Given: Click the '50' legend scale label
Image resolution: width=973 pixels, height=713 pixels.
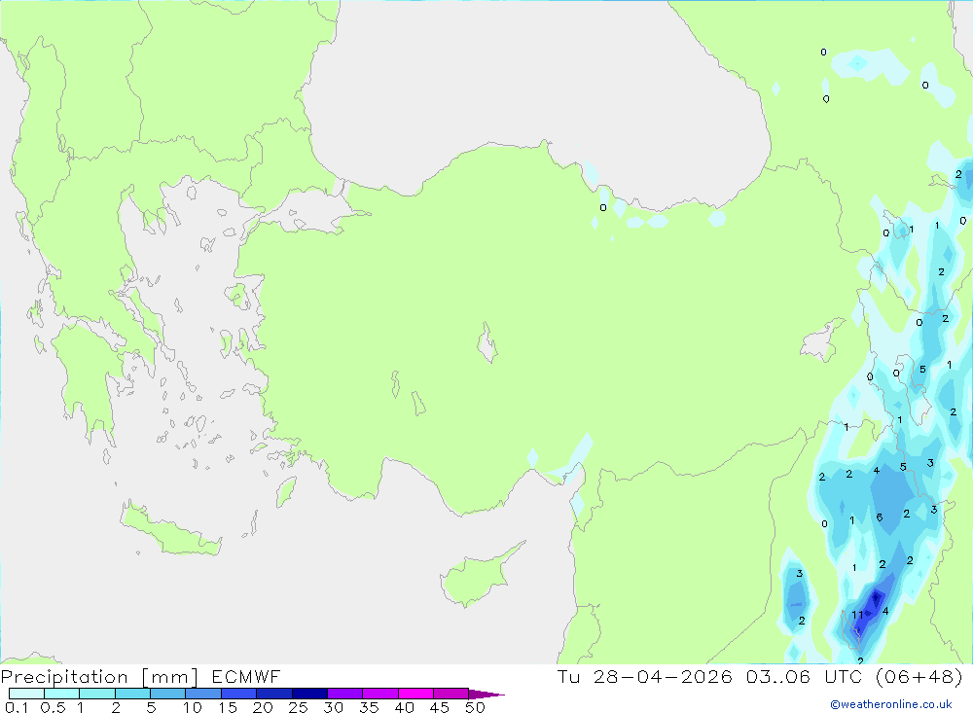Looking at the screenshot, I should pyautogui.click(x=476, y=707).
